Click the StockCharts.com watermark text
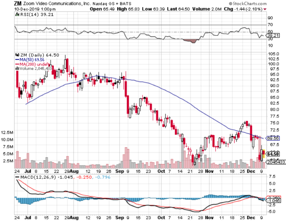Viewport: 286px width, 221px height. point(248,4)
